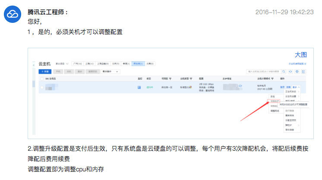Screen dimensions: 322x180
Task: Toggle the select-all checkbox in table header
Action: point(42,79)
